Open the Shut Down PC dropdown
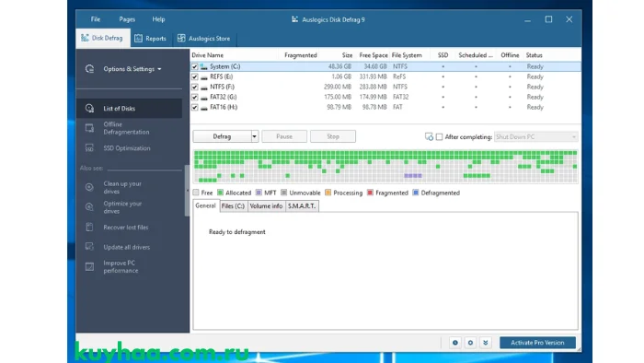 (x=536, y=137)
